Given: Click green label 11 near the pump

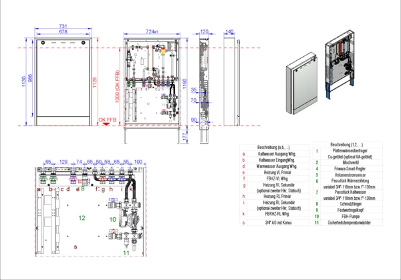Looking at the screenshot, I should point(126,253).
